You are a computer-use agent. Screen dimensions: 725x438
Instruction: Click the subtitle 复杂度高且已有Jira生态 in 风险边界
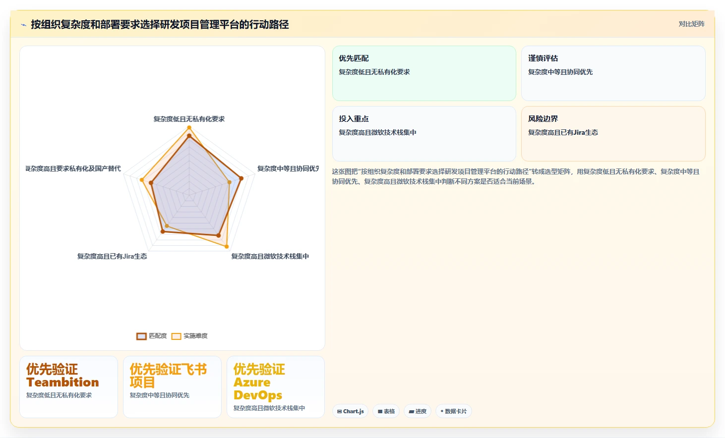pos(563,132)
